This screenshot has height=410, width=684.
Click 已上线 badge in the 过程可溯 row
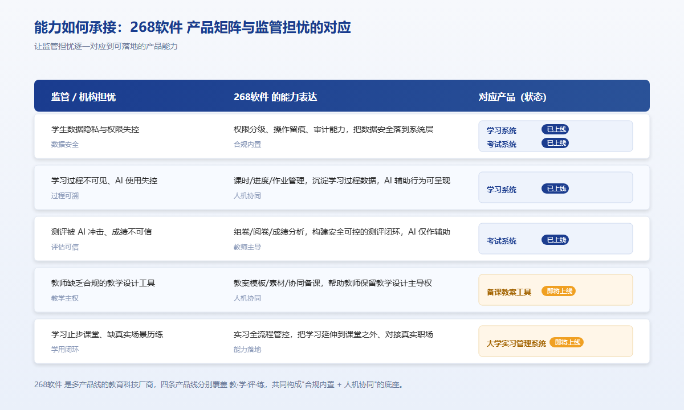click(555, 188)
